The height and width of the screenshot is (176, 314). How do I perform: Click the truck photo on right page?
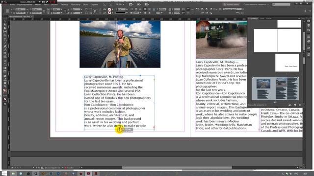pyautogui.click(x=221, y=40)
